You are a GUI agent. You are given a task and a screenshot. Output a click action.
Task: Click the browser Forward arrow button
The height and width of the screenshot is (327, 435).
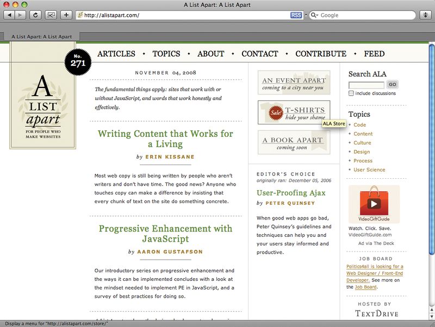(x=21, y=15)
